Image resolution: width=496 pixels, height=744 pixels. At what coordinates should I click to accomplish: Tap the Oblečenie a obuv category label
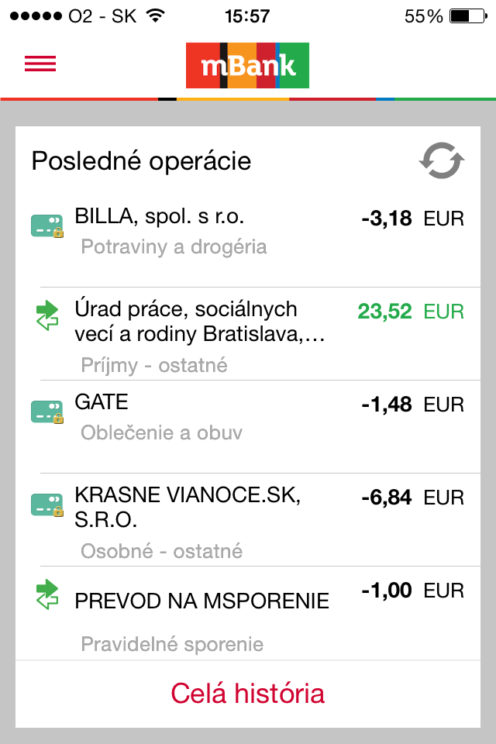(x=161, y=432)
